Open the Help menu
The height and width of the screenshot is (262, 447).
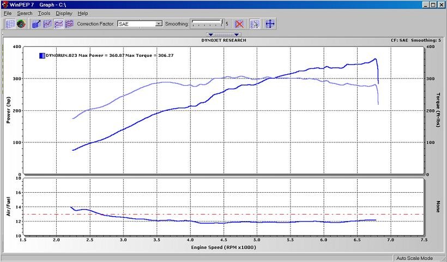pyautogui.click(x=83, y=14)
